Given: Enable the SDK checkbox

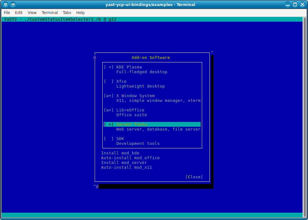Looking at the screenshot, I should (x=109, y=139).
